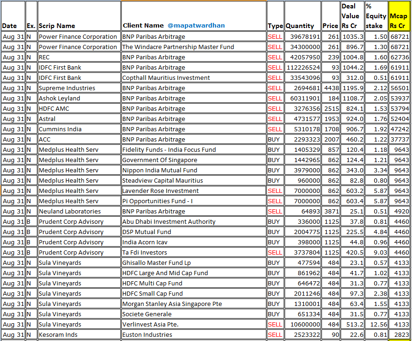Click the Mcap value '62736'
This screenshot has width=412, height=341.
pos(400,57)
